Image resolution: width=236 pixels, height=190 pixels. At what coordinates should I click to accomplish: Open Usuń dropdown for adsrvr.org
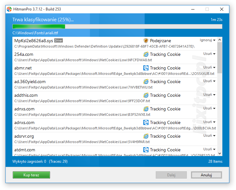[209, 135]
